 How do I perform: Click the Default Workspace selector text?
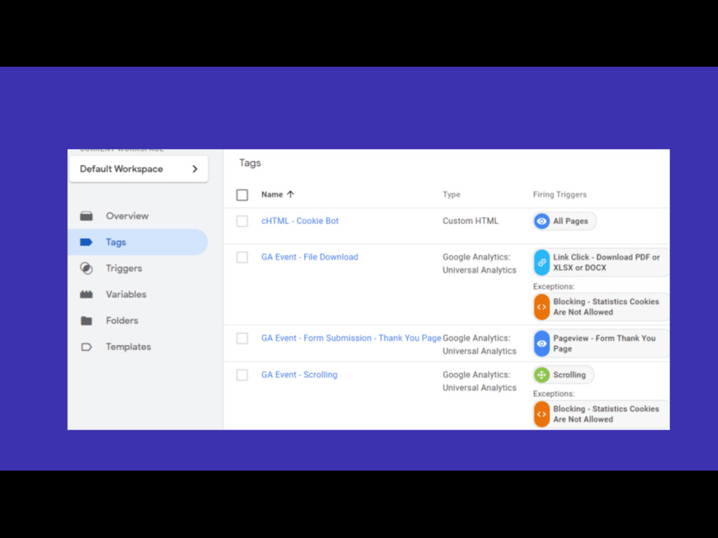121,169
